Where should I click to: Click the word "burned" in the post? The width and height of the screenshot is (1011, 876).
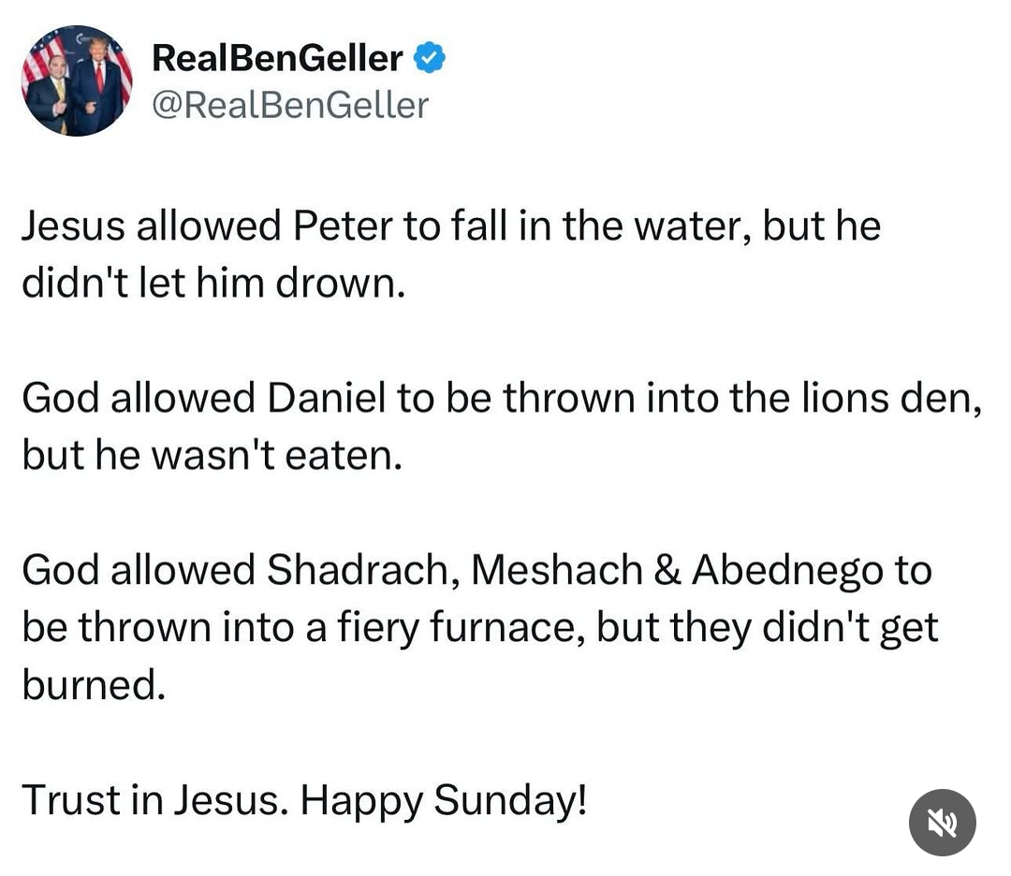click(93, 686)
